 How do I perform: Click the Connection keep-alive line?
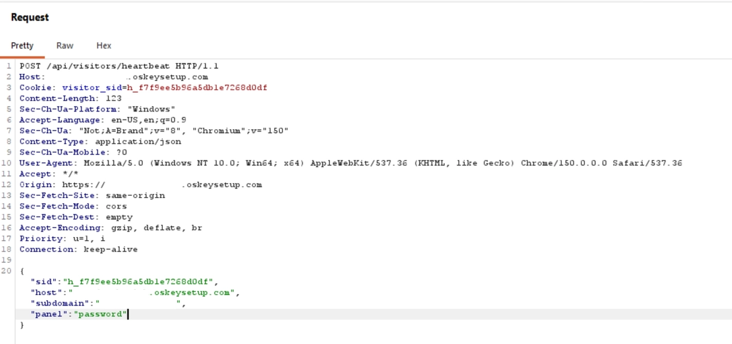tap(79, 249)
